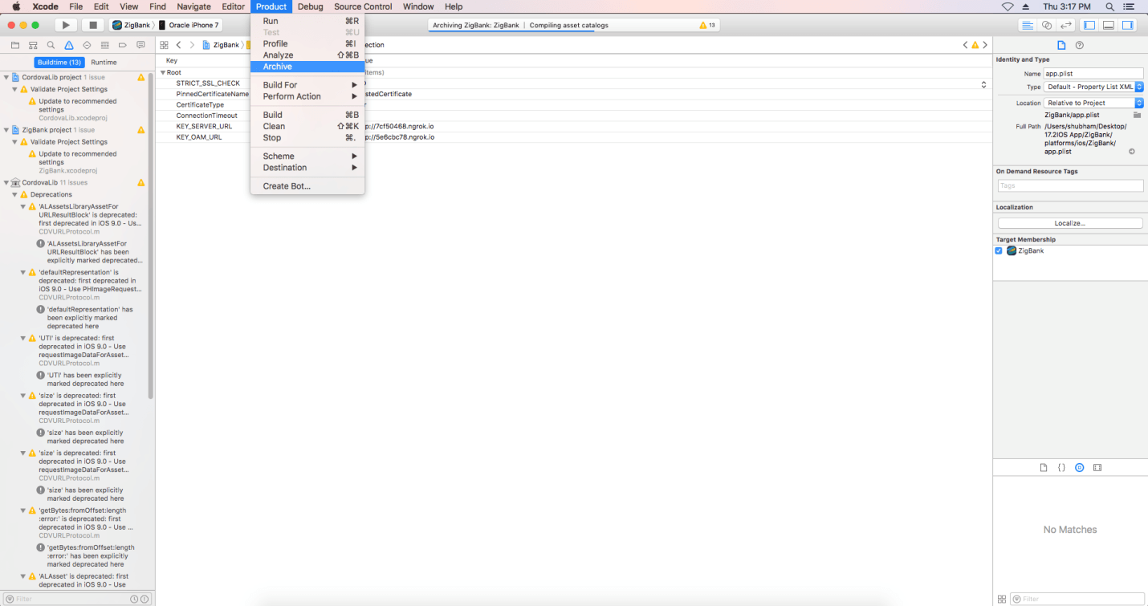Collapse the ZigBank project issue group
This screenshot has width=1148, height=606.
point(6,130)
